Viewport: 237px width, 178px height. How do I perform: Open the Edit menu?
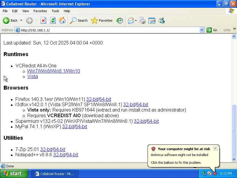15,11
